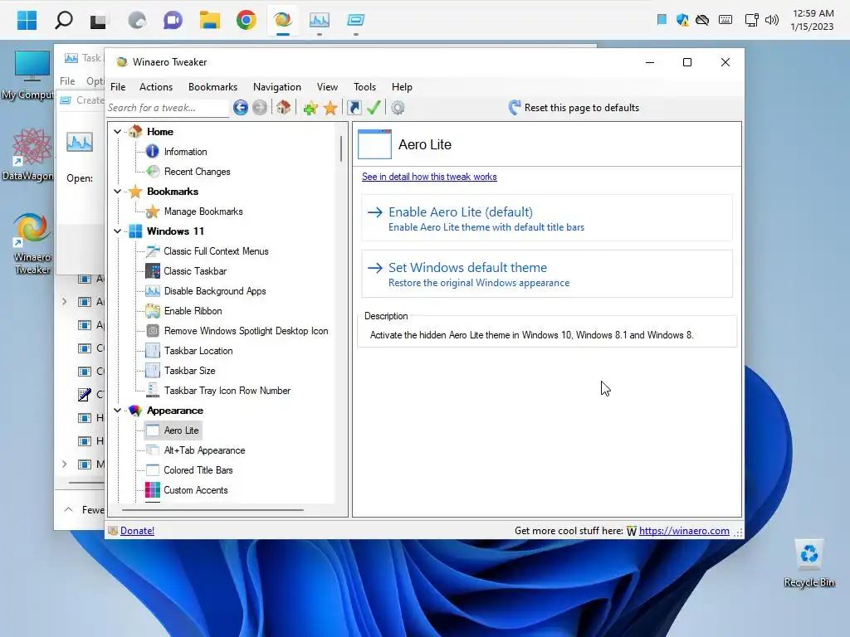Image resolution: width=850 pixels, height=637 pixels.
Task: Open the Donate! link
Action: pyautogui.click(x=137, y=531)
